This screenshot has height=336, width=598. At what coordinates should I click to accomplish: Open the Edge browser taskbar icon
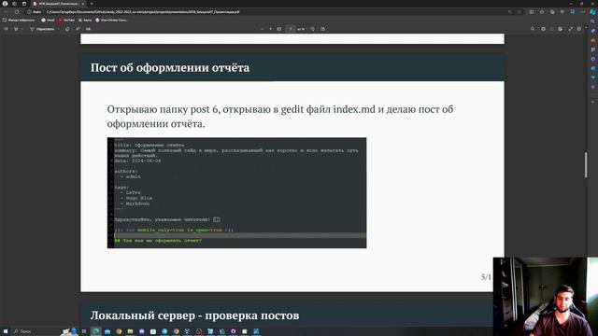tap(95, 331)
